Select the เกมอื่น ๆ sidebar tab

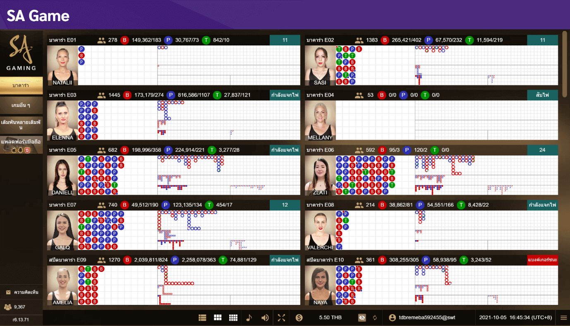[21, 105]
